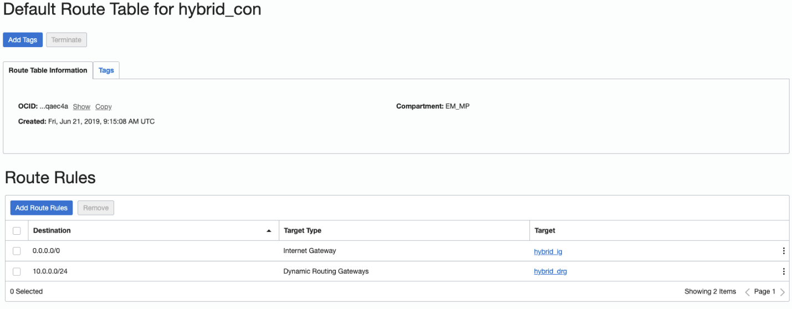Check the 10.0.0.0/24 route rule
792x309 pixels.
click(17, 271)
